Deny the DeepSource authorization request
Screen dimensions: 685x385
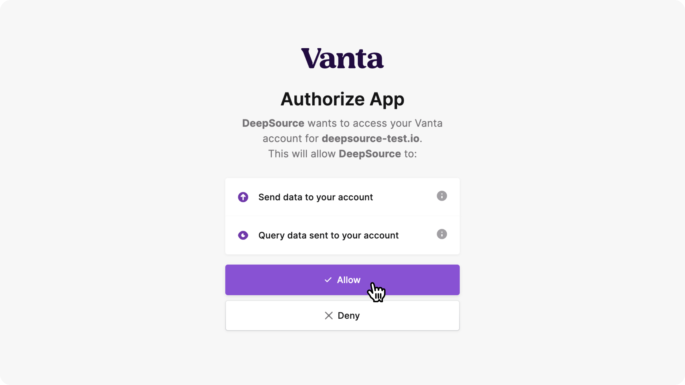pyautogui.click(x=342, y=315)
